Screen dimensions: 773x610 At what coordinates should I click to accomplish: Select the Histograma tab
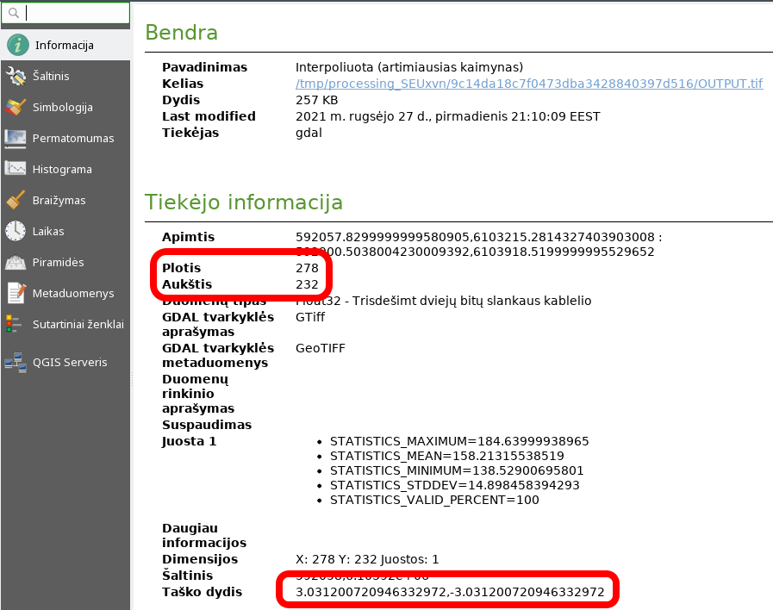[x=65, y=169]
